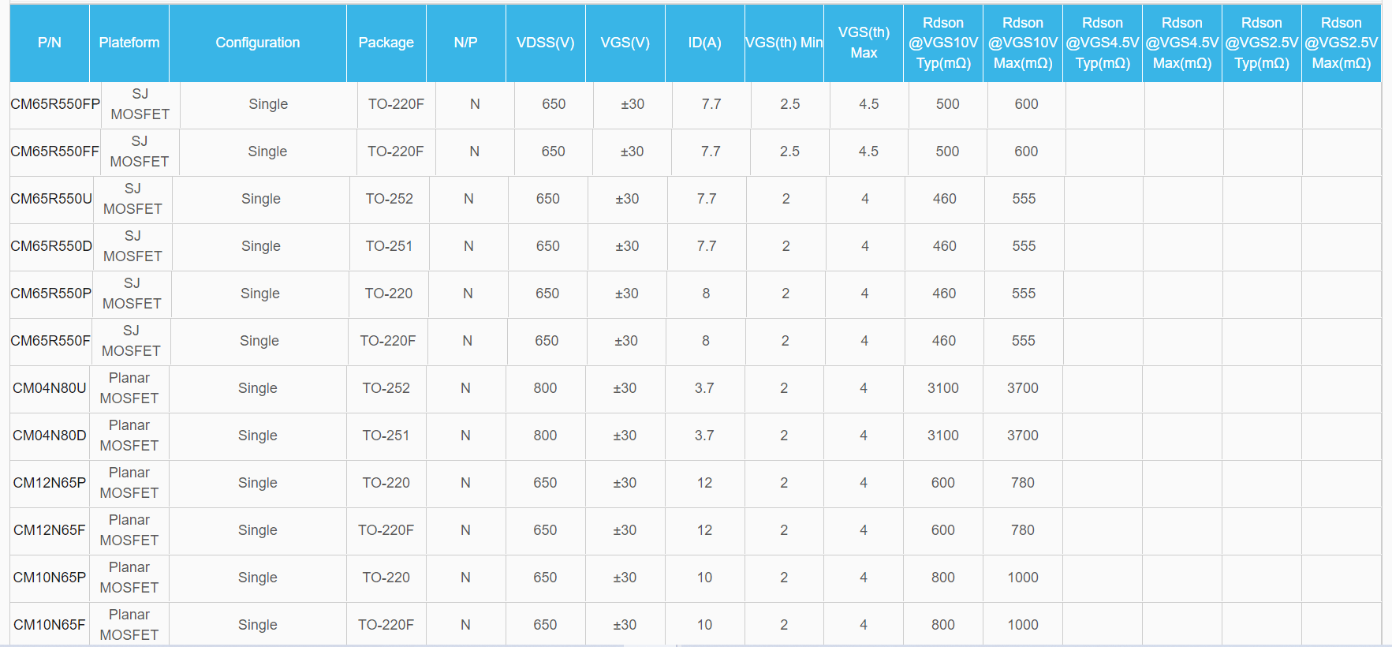Click the Rdson @VGS10V Max header

(1023, 43)
